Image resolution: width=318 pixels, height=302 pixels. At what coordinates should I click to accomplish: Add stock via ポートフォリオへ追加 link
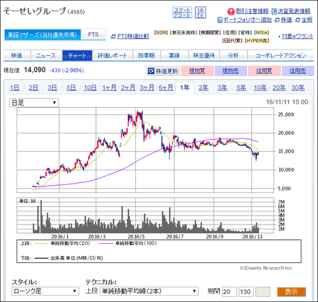click(244, 20)
